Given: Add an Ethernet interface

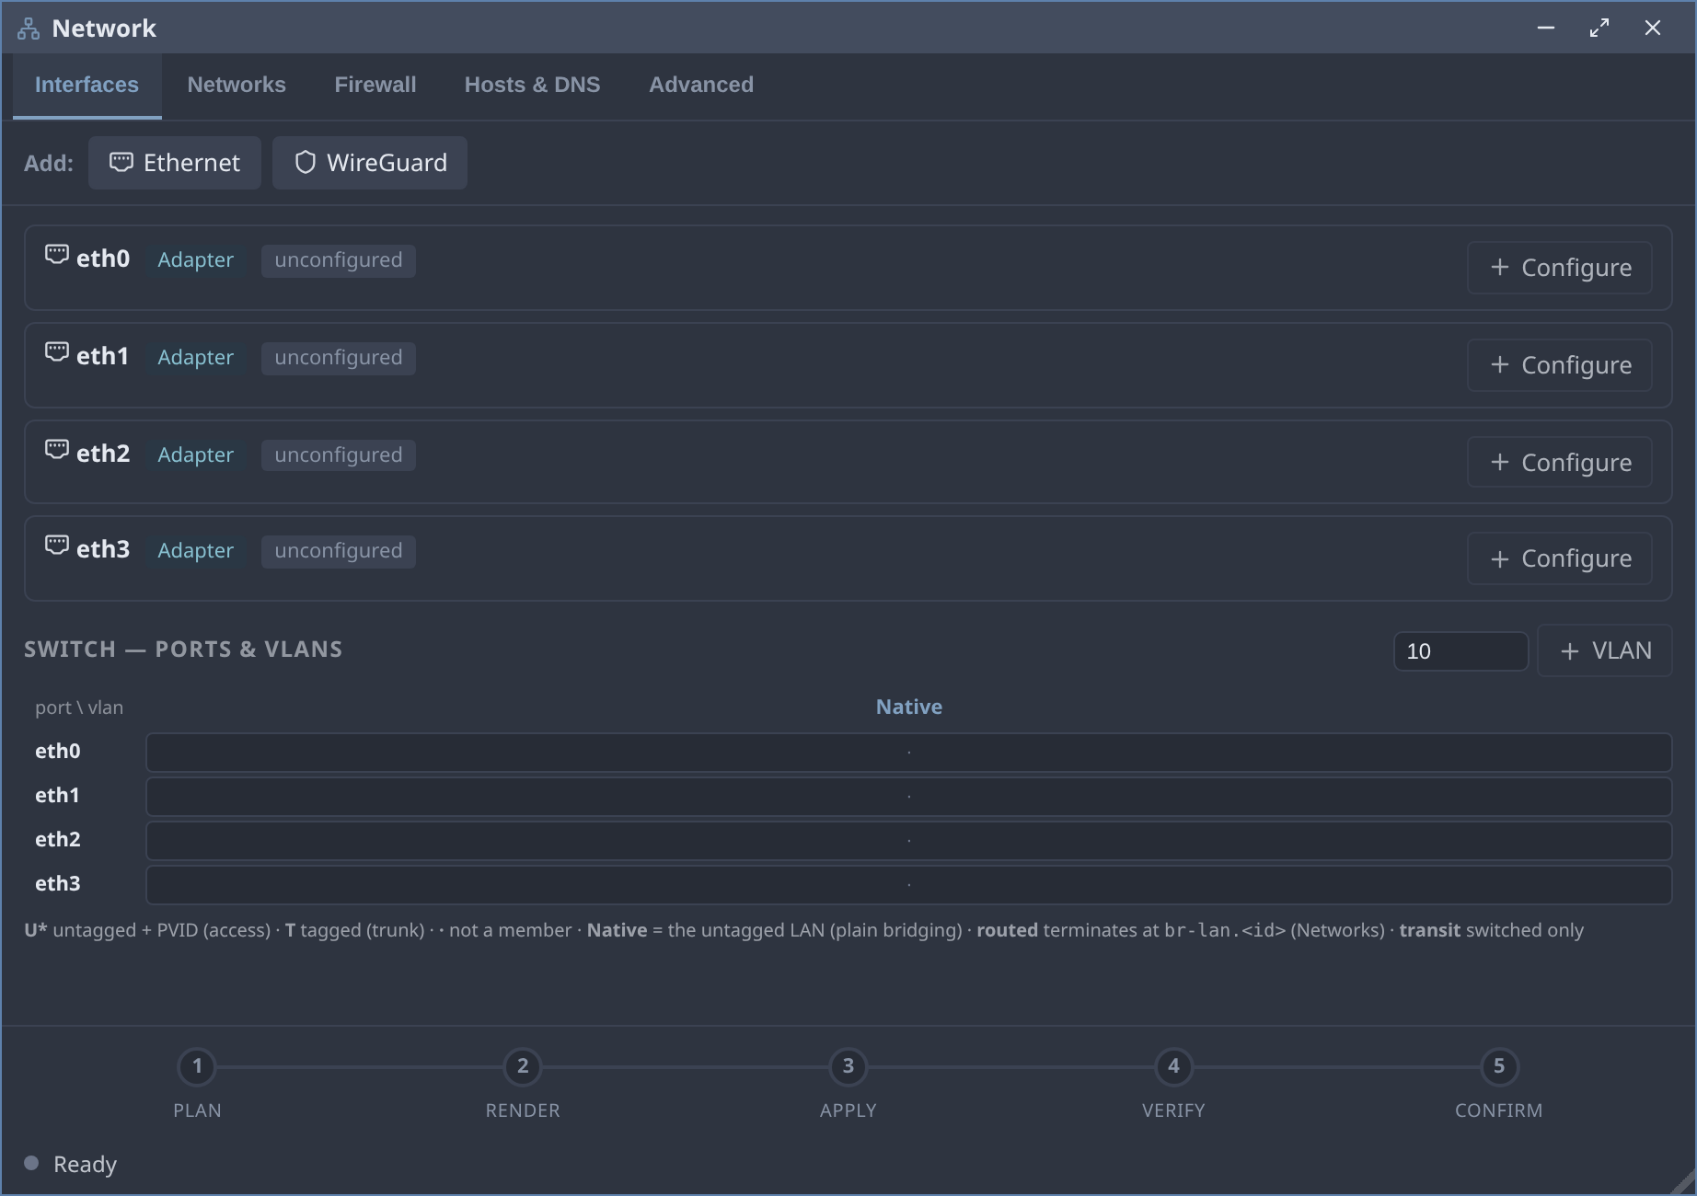Looking at the screenshot, I should pos(175,163).
